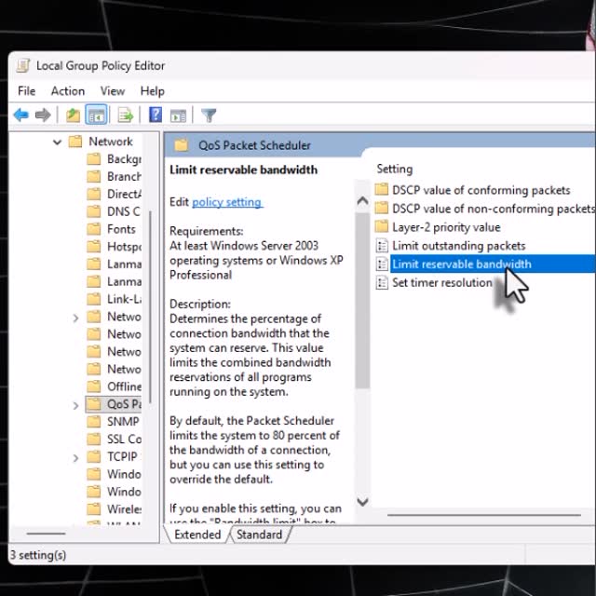Click policy icon of Limit outstanding packets

tap(382, 246)
